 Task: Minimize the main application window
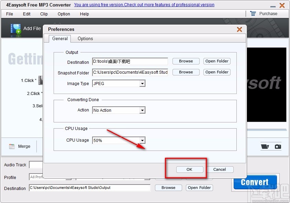(x=273, y=6)
